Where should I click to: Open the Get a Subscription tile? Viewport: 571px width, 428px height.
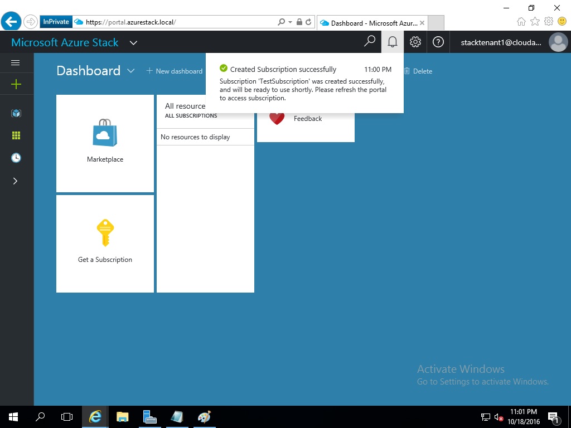click(x=105, y=244)
